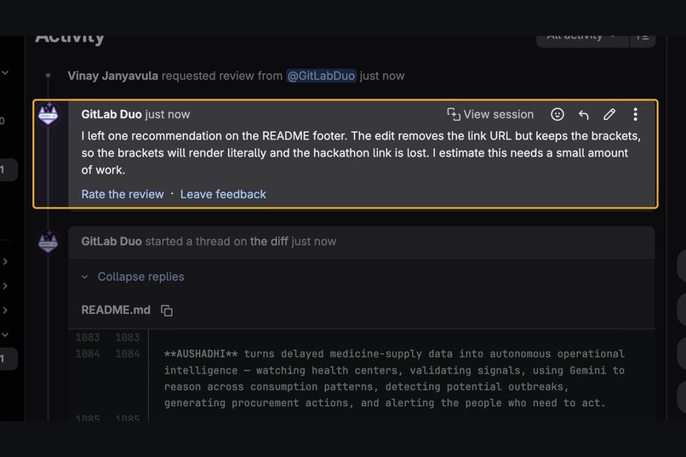Click GitLab Duo avatar on summary comment
This screenshot has width=686, height=457.
[49, 115]
